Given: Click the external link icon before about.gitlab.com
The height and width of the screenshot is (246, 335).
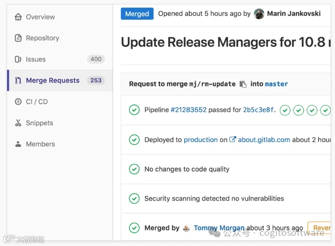Looking at the screenshot, I should pyautogui.click(x=232, y=139).
